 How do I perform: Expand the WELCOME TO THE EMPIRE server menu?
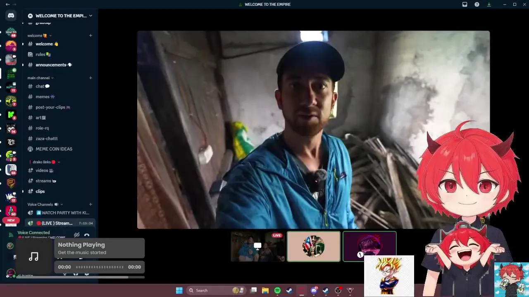pos(60,16)
